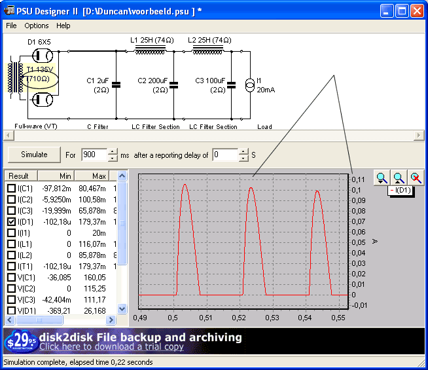Screen dimensions: 428x370
Task: Select the C1 2uF capacitor symbol
Action: point(116,84)
